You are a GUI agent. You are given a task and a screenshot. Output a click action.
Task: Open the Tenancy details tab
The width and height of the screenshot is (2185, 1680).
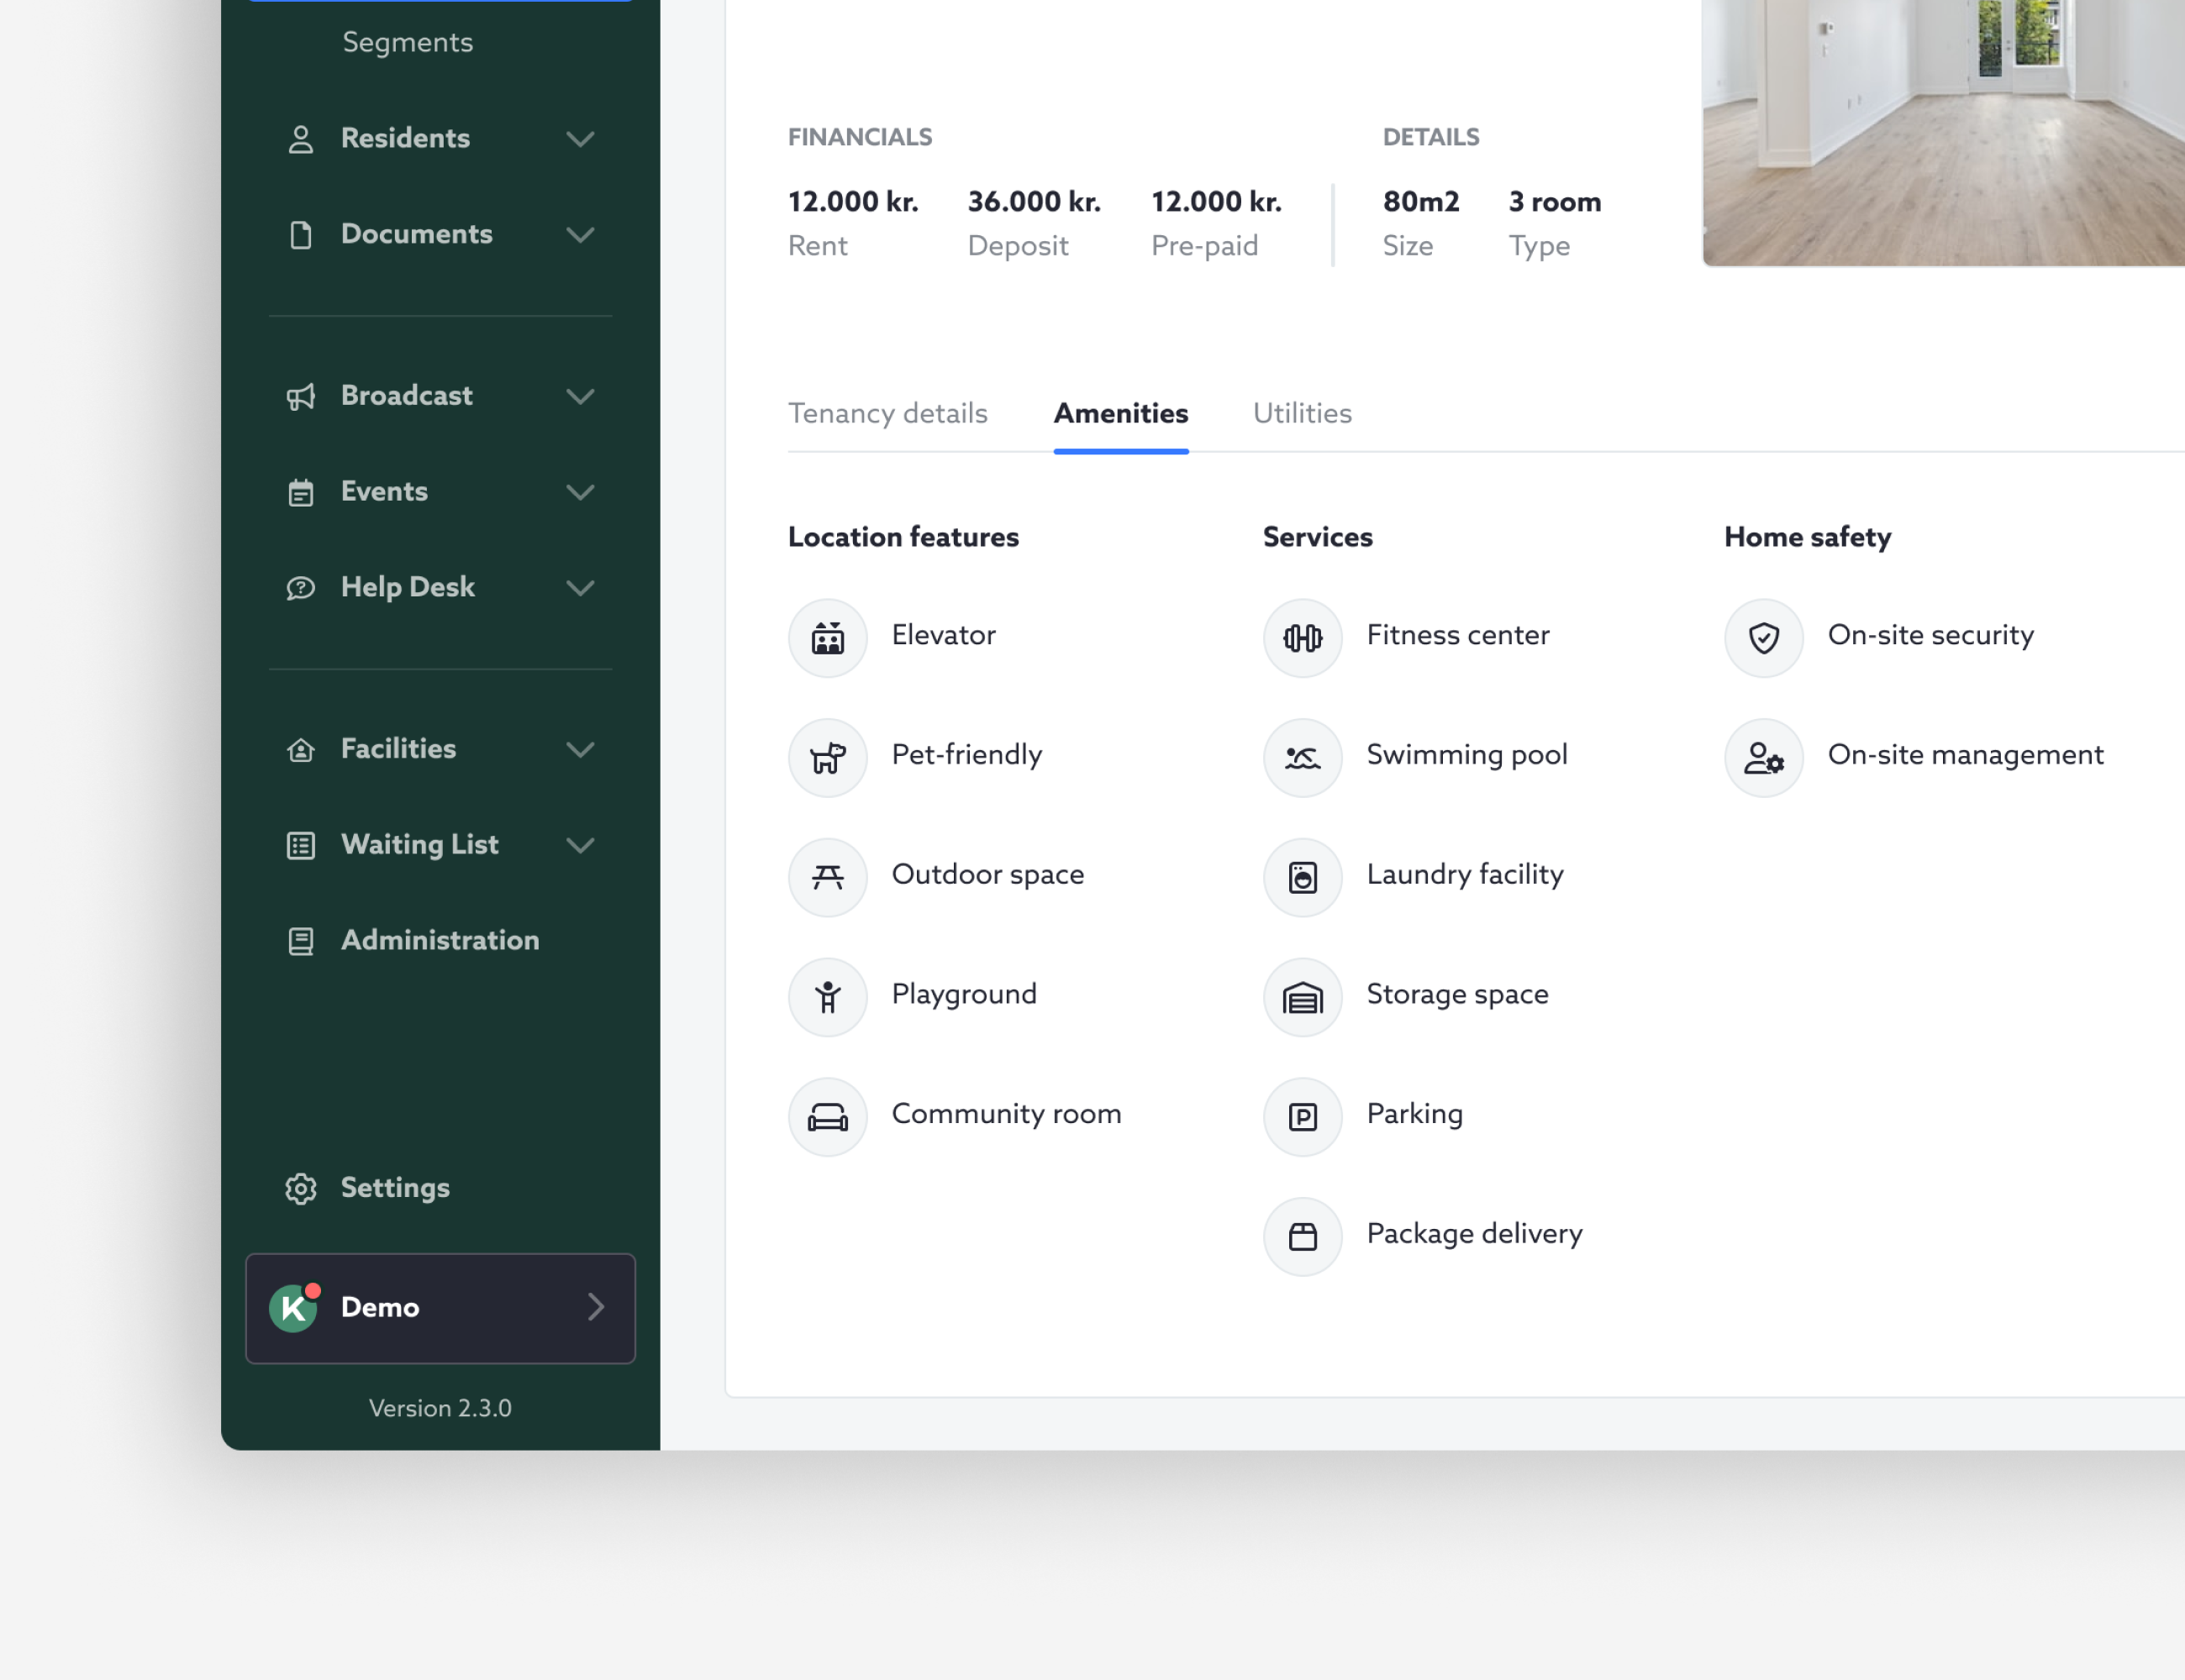point(888,413)
